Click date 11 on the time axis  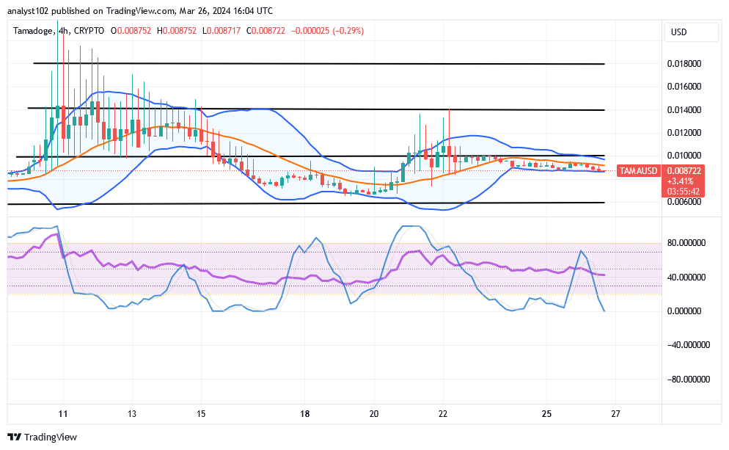pyautogui.click(x=63, y=414)
